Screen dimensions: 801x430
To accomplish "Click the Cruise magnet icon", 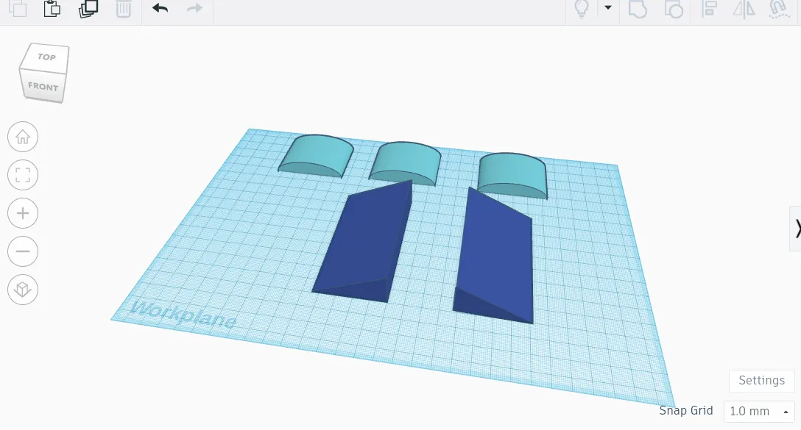I will (779, 8).
